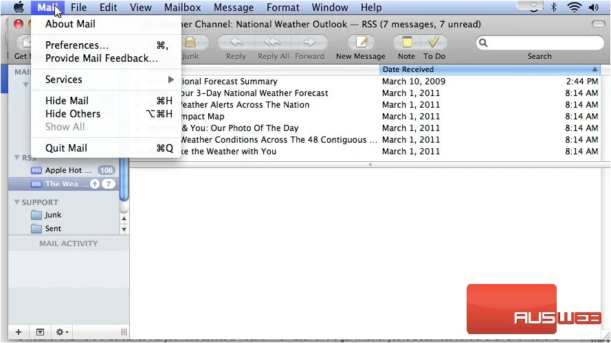The width and height of the screenshot is (611, 343).
Task: Choose About Mail from the menu
Action: [106, 24]
